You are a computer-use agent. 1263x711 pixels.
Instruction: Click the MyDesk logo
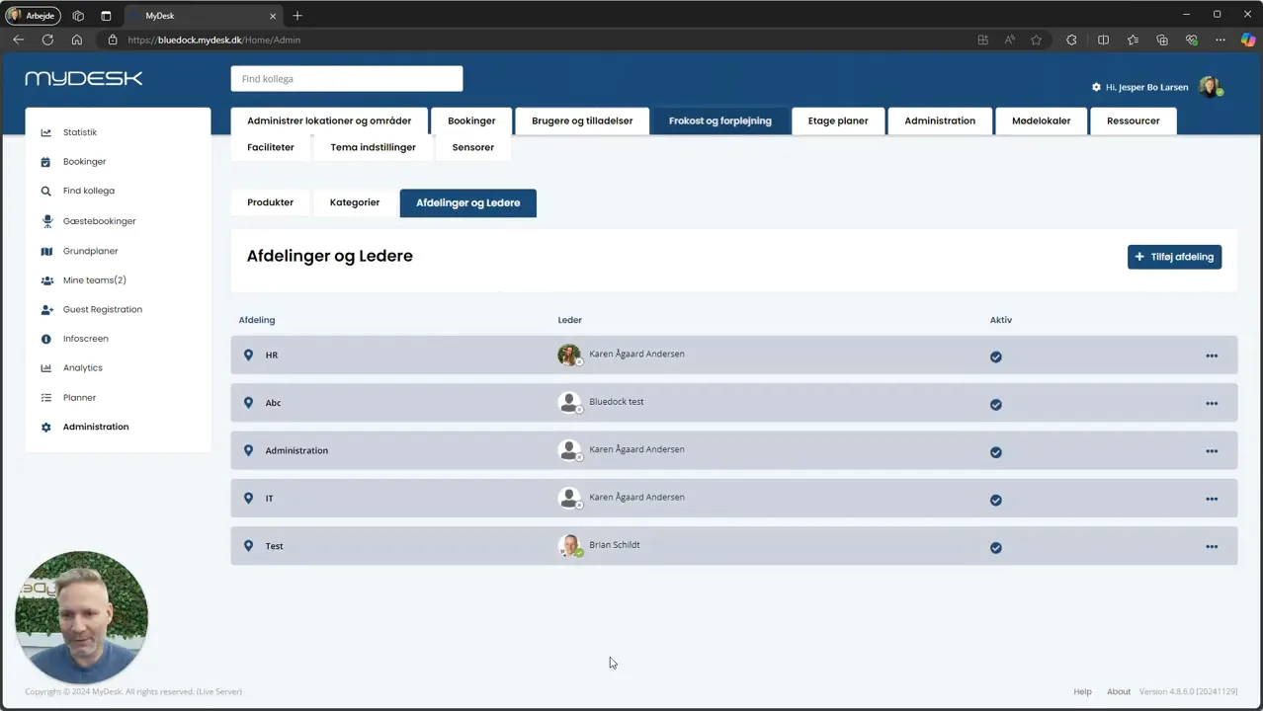coord(84,78)
